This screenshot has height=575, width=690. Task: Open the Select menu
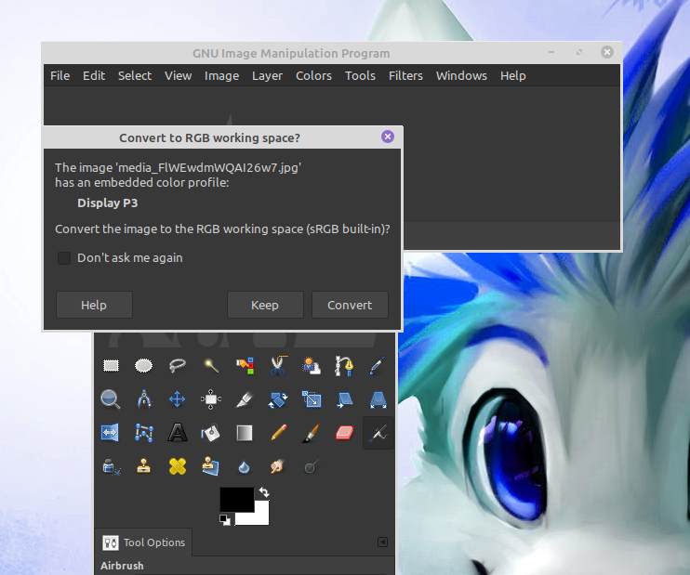135,75
